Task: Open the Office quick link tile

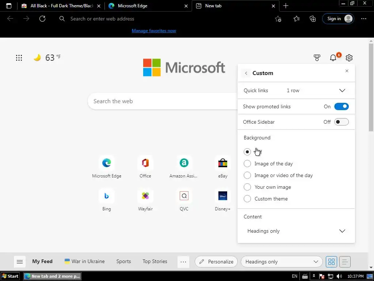Action: click(x=145, y=167)
